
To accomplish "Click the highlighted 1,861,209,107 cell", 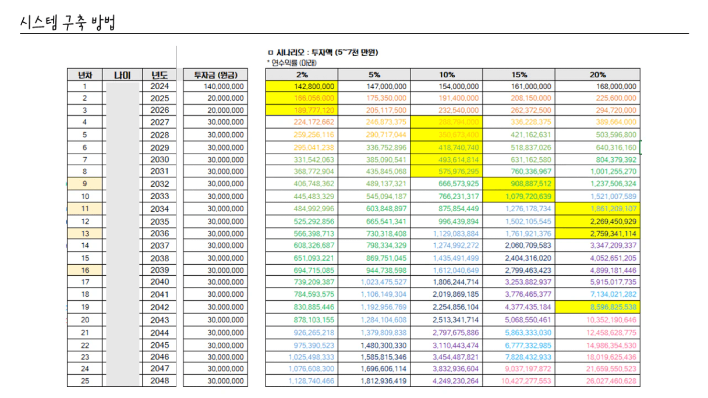I will pos(597,208).
